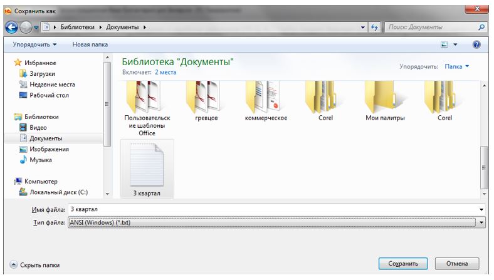Click the help question mark icon
Image resolution: width=494 pixels, height=280 pixels.
tap(476, 44)
